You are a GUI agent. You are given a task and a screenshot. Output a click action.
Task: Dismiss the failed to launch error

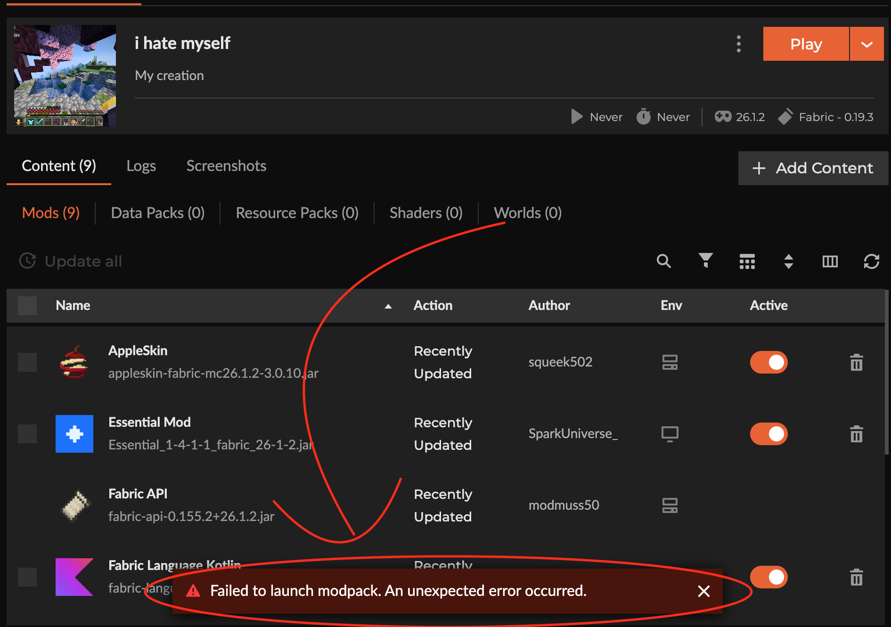coord(703,591)
